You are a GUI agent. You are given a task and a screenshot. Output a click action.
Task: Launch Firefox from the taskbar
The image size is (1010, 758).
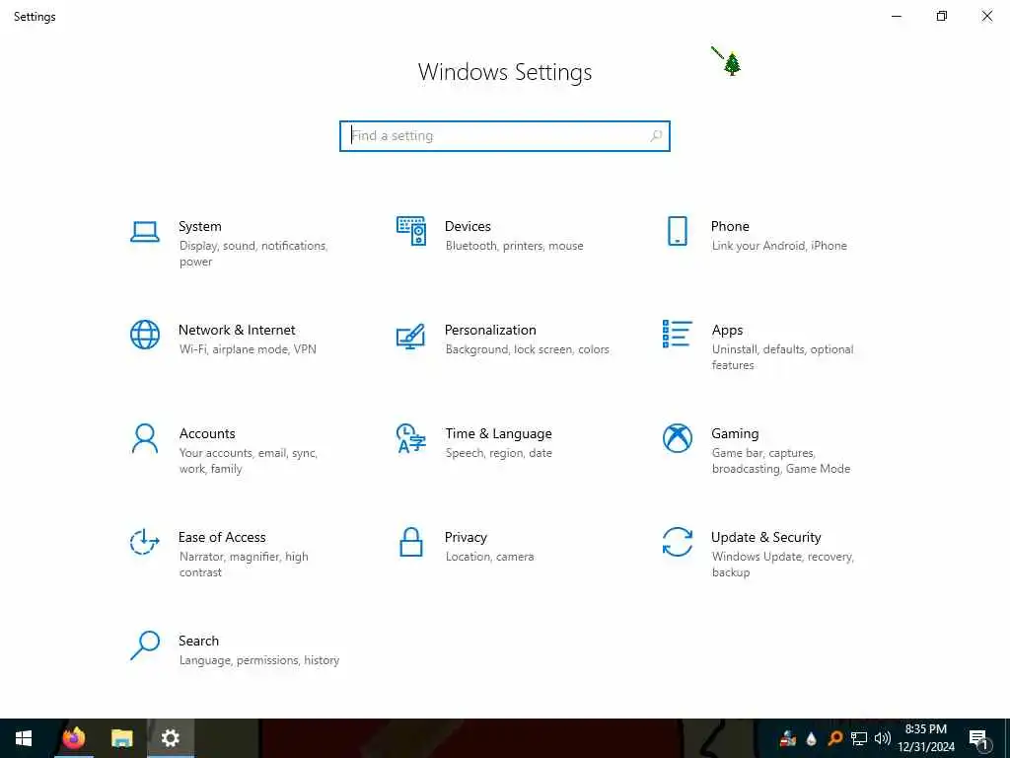pos(74,738)
